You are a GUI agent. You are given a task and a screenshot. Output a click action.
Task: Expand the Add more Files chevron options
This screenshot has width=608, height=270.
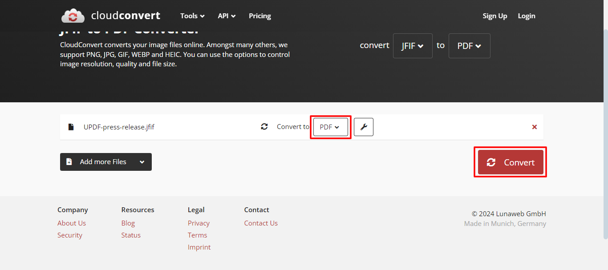(142, 161)
